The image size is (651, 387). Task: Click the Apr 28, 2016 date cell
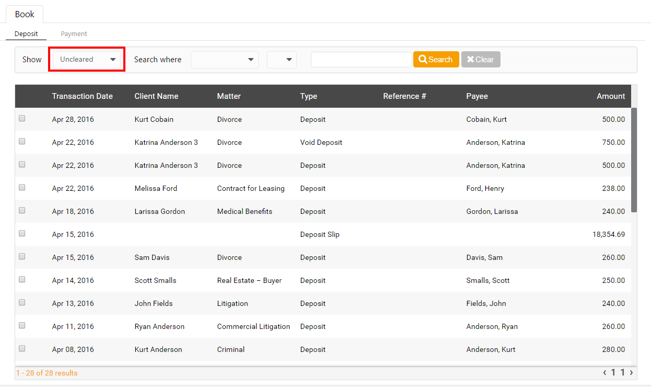click(73, 119)
